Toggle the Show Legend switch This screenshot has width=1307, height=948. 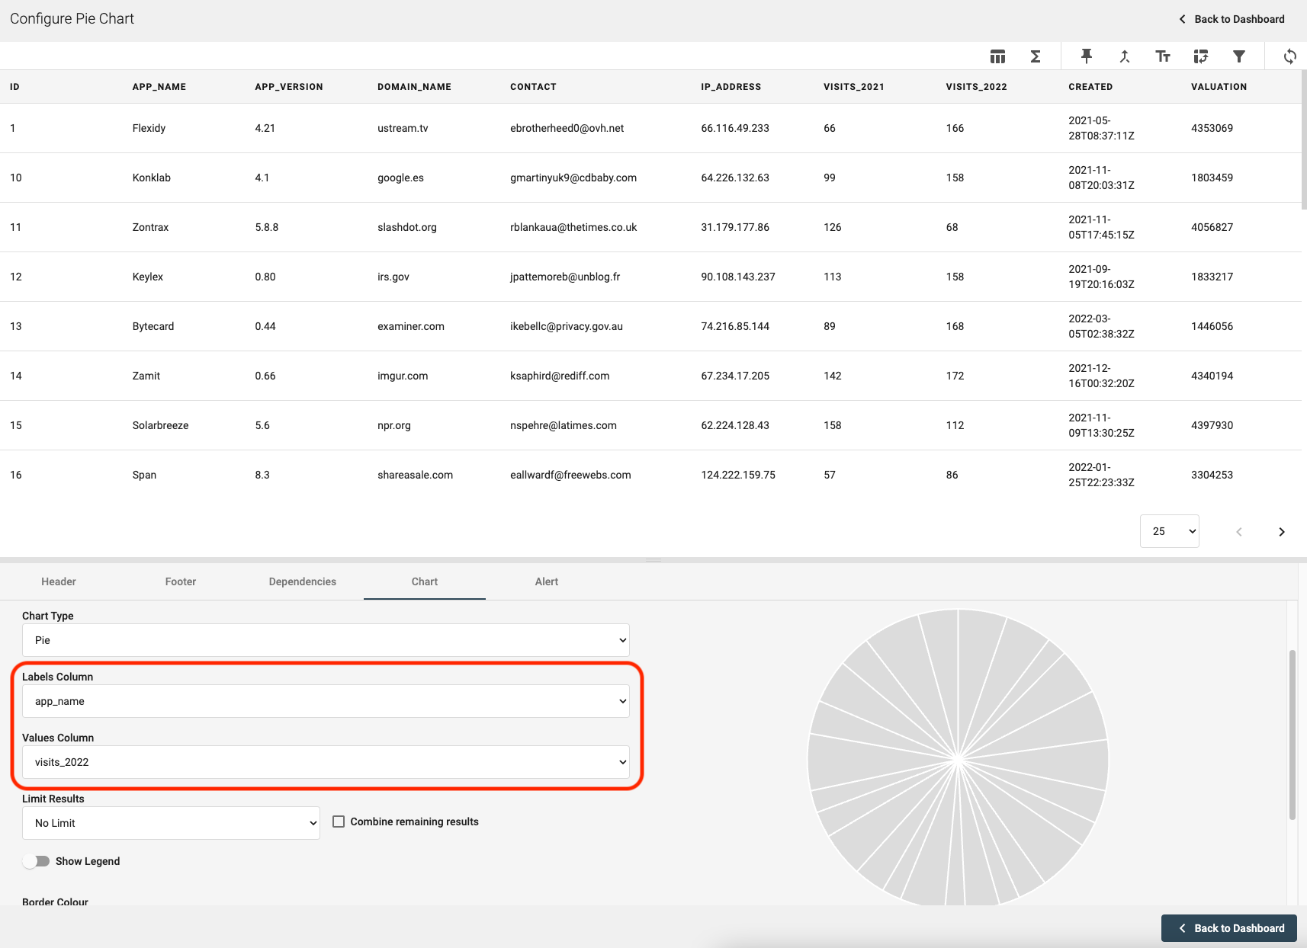click(x=36, y=861)
